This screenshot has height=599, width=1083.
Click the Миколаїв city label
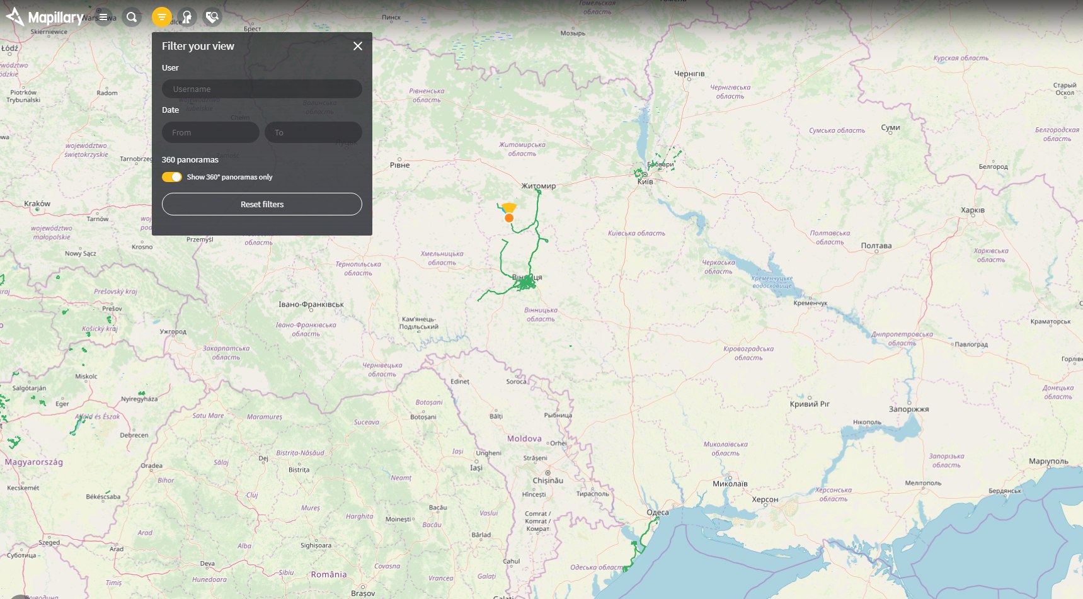point(730,484)
